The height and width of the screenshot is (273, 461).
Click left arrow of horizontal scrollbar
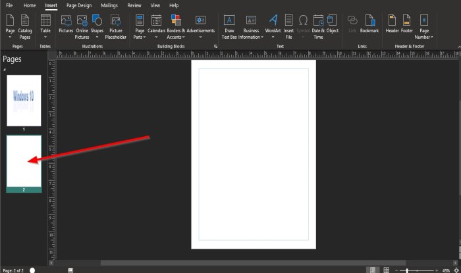[x=52, y=262]
